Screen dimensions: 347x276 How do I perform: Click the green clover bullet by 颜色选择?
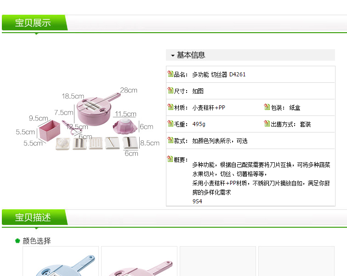click(x=18, y=241)
